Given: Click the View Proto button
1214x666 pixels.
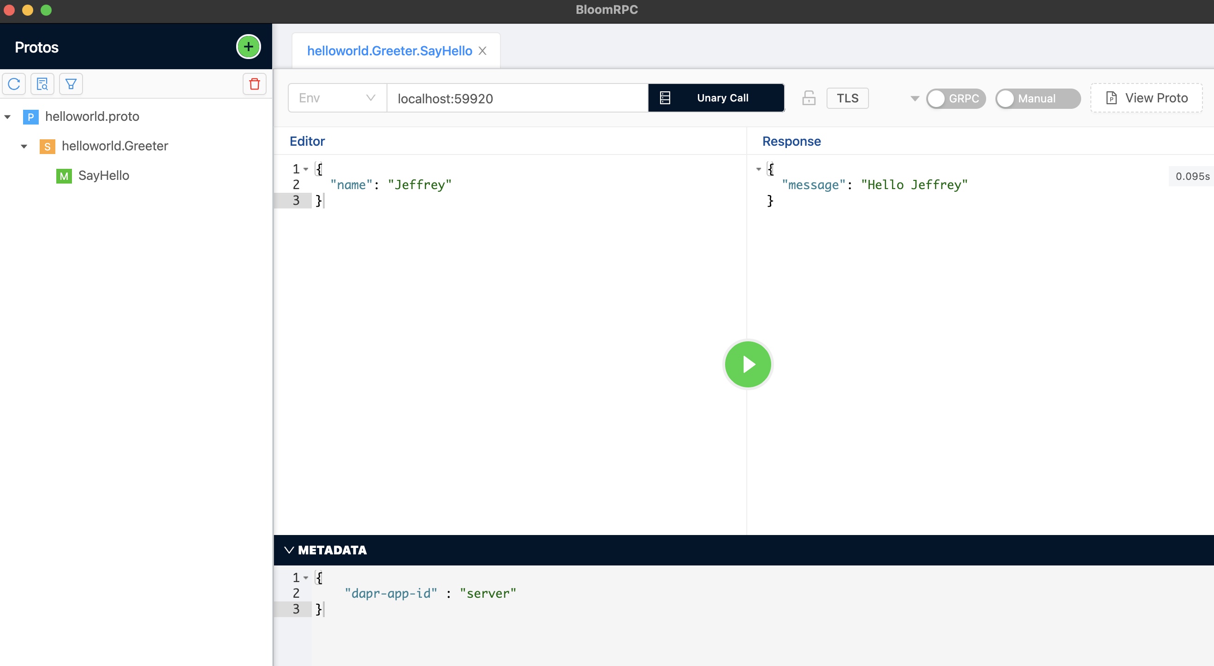Looking at the screenshot, I should (1147, 98).
